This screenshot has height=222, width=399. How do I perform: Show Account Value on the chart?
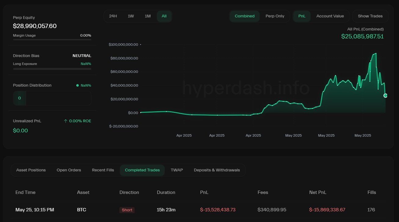tap(330, 16)
